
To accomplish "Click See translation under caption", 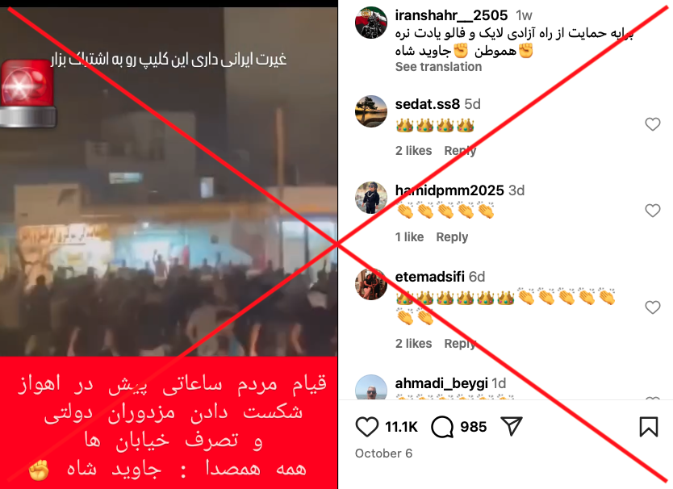I will (438, 67).
